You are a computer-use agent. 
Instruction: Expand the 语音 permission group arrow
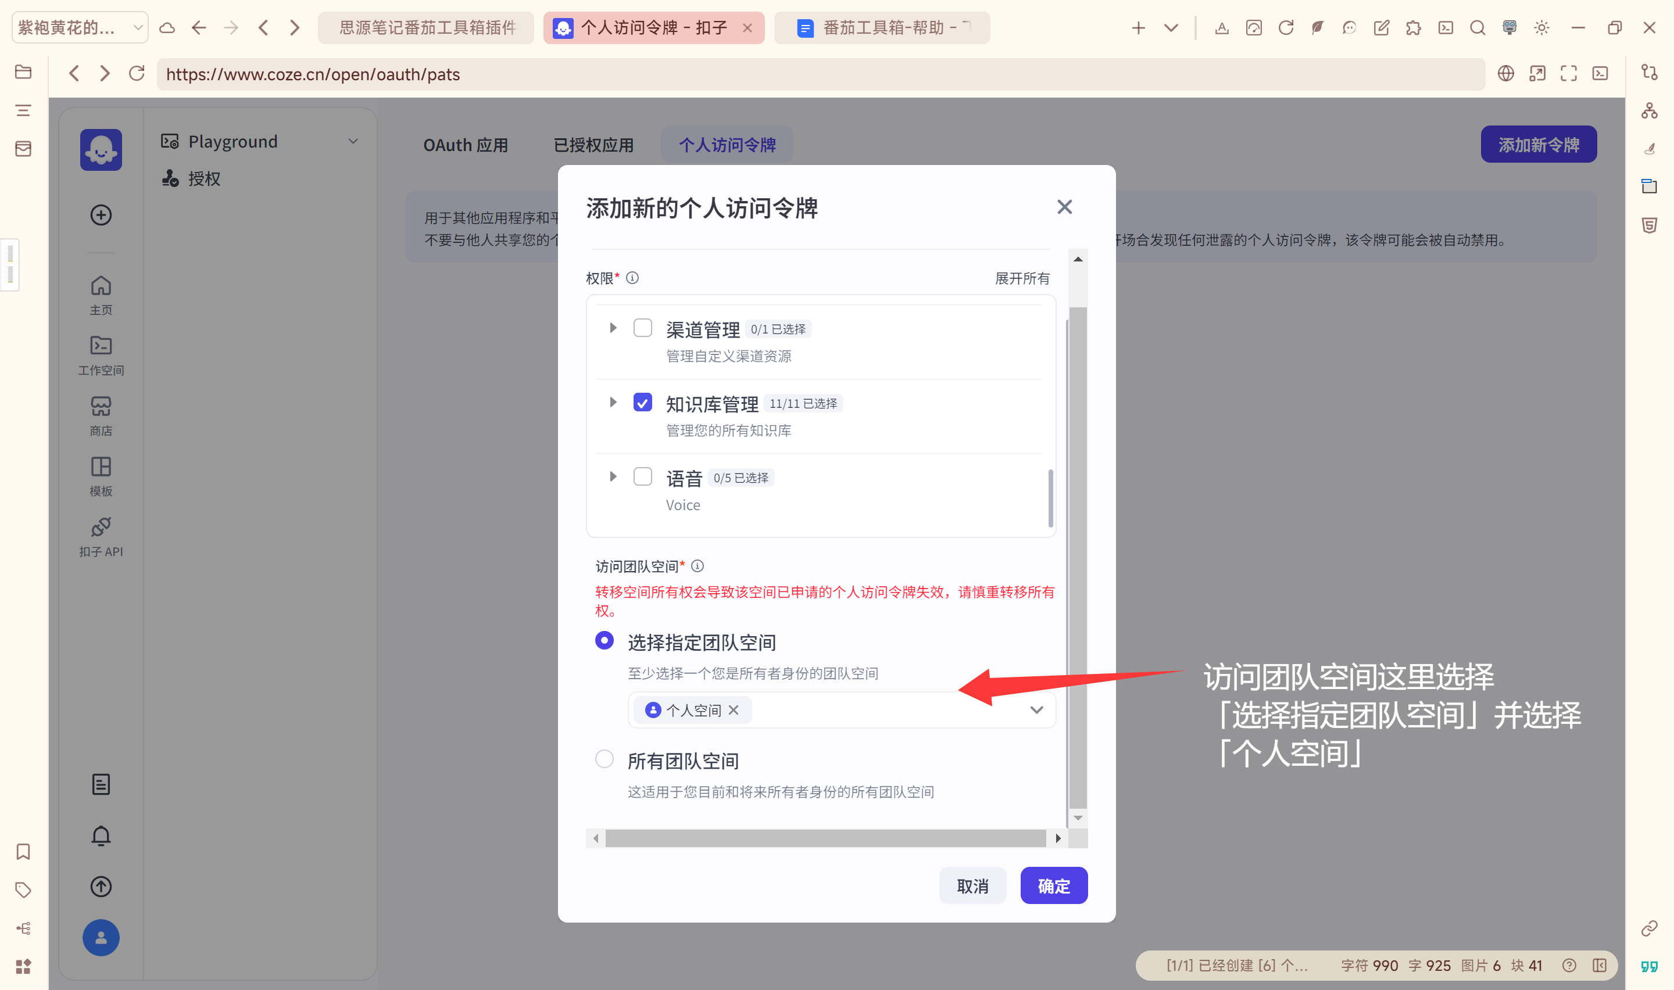[x=613, y=476]
